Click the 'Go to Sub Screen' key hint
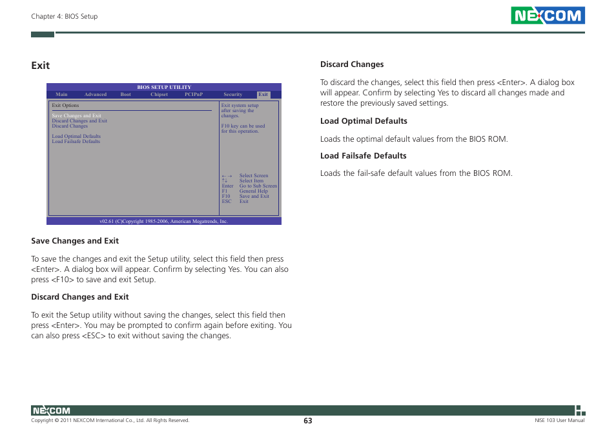This screenshot has height=433, width=616. 258,186
